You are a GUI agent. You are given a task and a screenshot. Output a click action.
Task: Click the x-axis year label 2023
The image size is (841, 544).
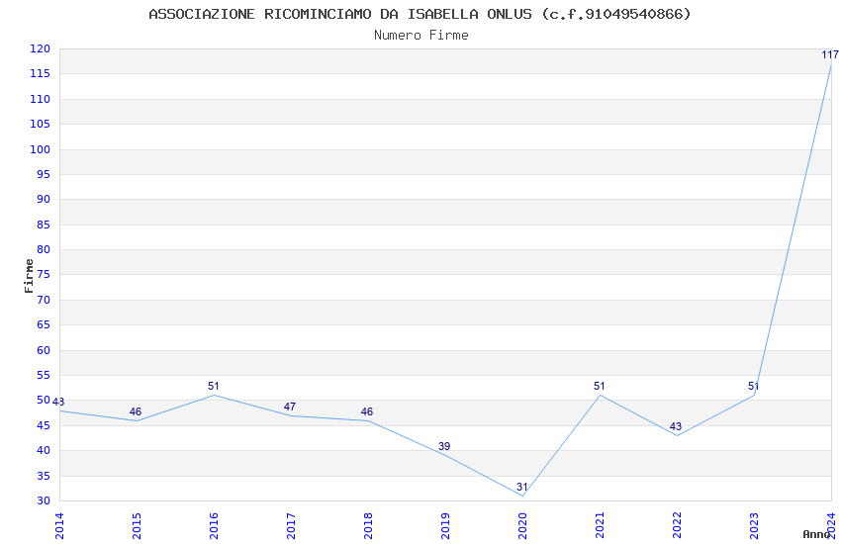coord(755,526)
